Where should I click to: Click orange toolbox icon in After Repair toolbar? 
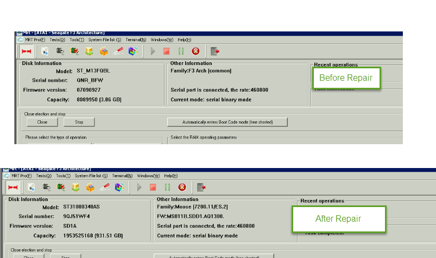click(x=90, y=188)
